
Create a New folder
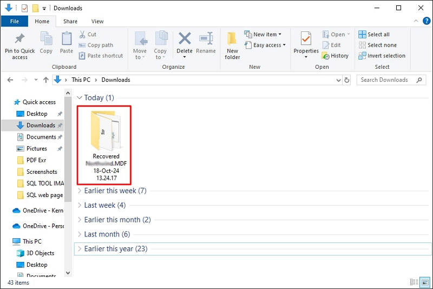pyautogui.click(x=232, y=45)
